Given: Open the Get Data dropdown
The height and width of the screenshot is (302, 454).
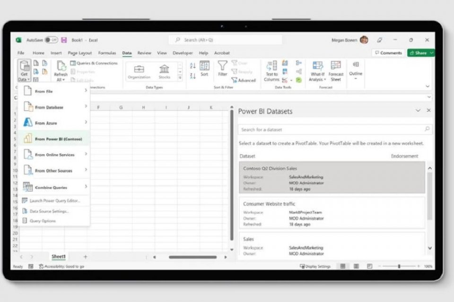Looking at the screenshot, I should [24, 71].
